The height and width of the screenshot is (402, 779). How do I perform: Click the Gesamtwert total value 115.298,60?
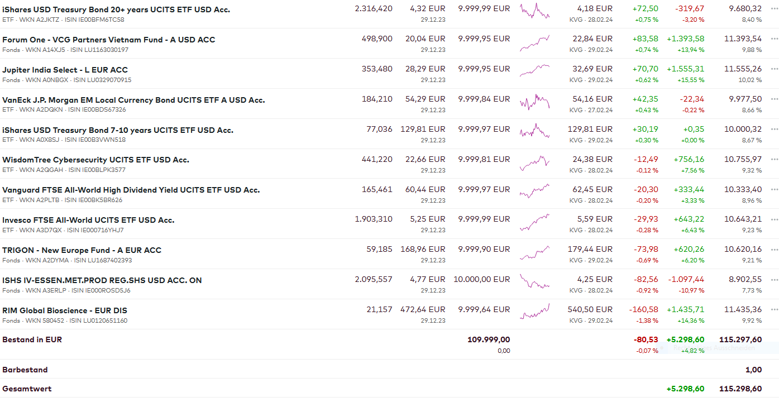click(740, 389)
